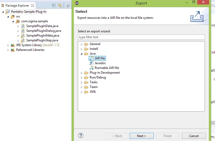Collapse the Pentaho-Sample-Plug-In project node
Viewport: 215px width, 141px height.
[x=3, y=12]
